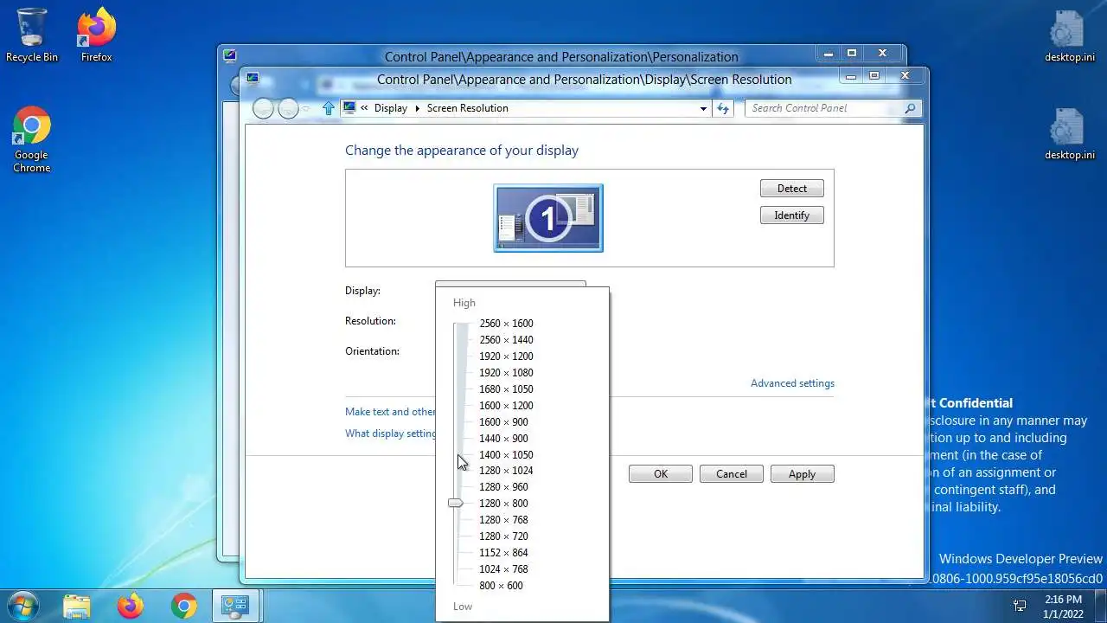Image resolution: width=1107 pixels, height=623 pixels.
Task: Set resolution to 1152 × 864
Action: (503, 553)
